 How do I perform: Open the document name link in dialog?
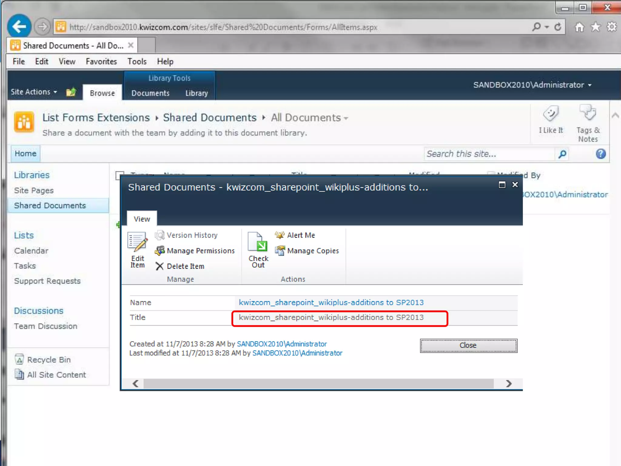(331, 302)
